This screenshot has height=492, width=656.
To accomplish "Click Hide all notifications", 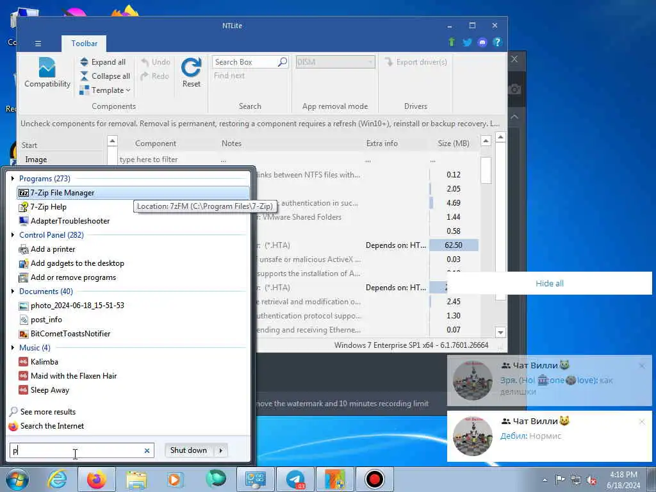I will [549, 284].
